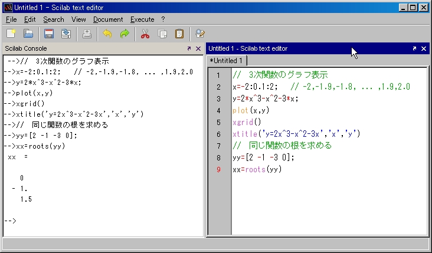Viewport: 432px width, 253px height.
Task: Click -->plot(x,y) in the console
Action: coord(28,93)
